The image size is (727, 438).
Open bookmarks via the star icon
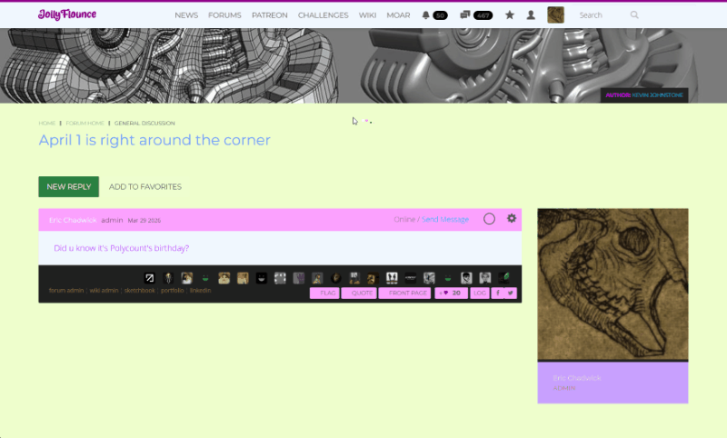(x=510, y=15)
